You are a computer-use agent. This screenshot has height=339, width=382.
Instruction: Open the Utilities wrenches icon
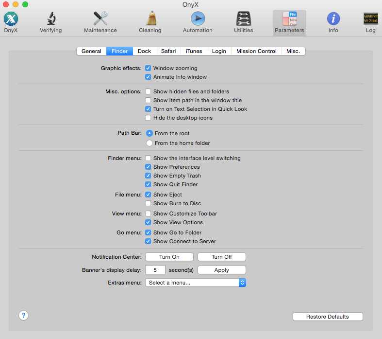pyautogui.click(x=243, y=19)
